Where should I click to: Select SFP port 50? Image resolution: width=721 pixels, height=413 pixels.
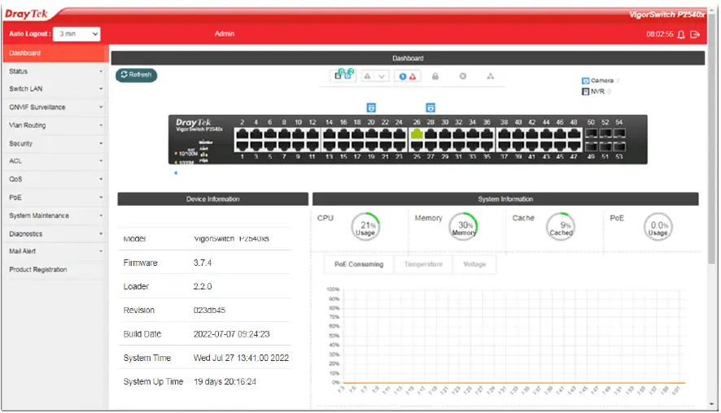tap(592, 133)
